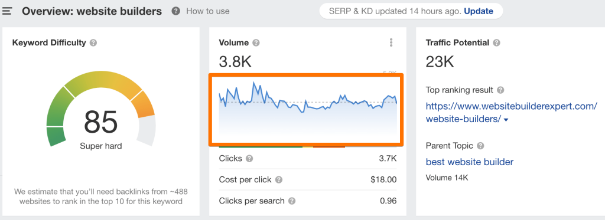Open the hamburger menu icon

pos(7,11)
